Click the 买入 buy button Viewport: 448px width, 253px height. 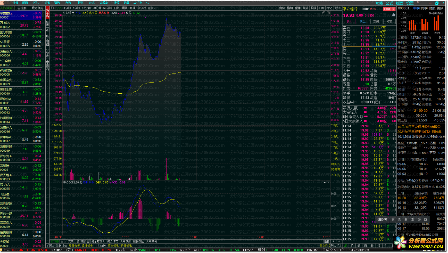pyautogui.click(x=349, y=22)
